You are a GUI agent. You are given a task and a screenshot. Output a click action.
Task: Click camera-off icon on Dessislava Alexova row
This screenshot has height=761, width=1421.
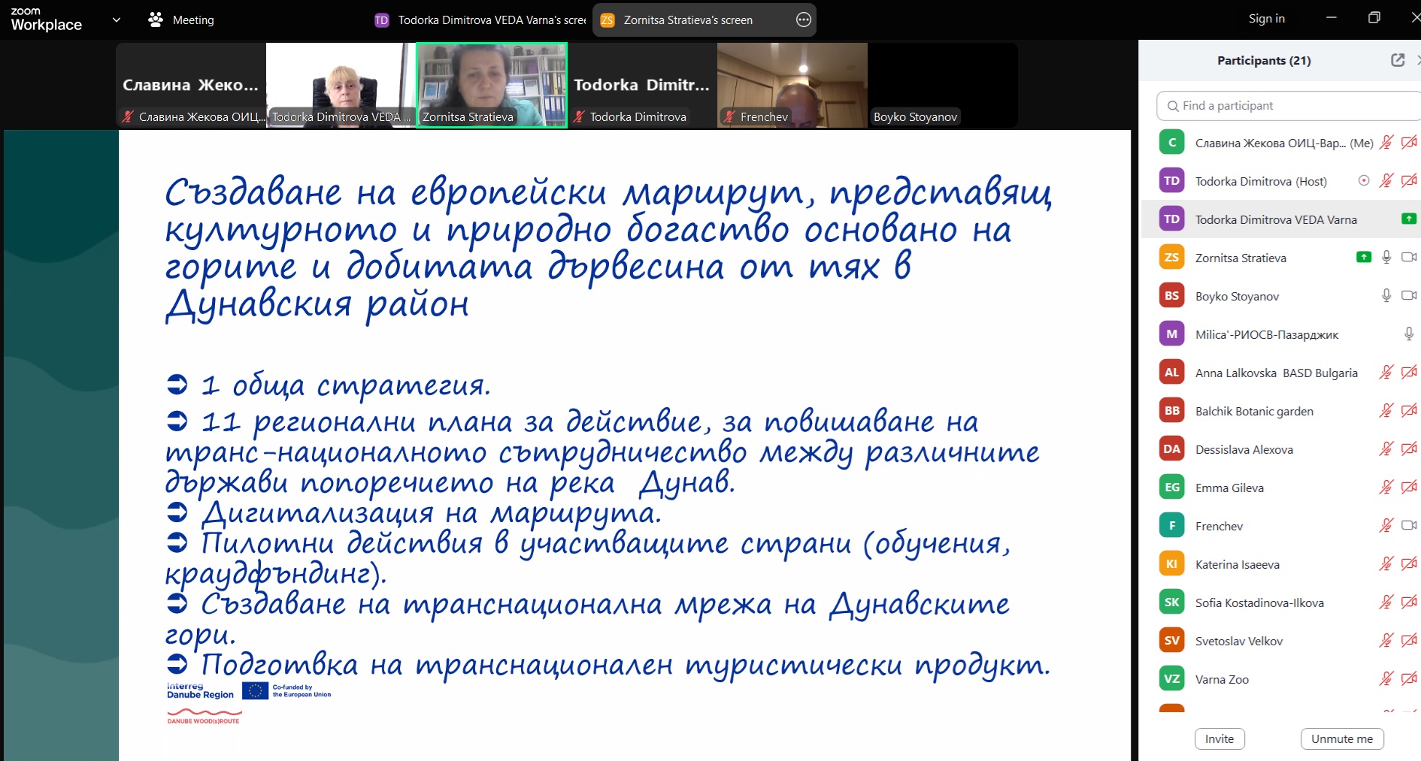click(1409, 449)
